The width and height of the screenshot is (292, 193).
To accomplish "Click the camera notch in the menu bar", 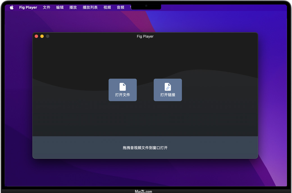I will (146, 6).
